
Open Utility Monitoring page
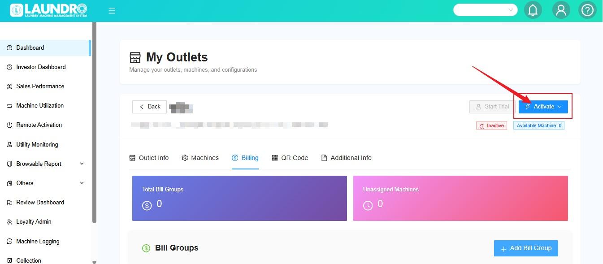(x=37, y=144)
